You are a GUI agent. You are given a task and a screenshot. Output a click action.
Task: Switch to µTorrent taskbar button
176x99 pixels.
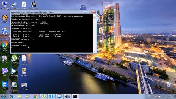(x=43, y=97)
